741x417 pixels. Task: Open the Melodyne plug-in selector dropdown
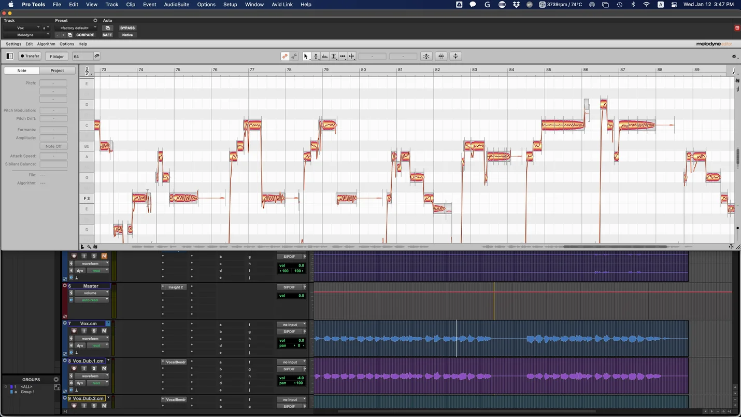pos(26,35)
